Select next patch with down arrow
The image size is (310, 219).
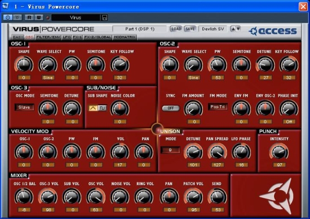238,29
